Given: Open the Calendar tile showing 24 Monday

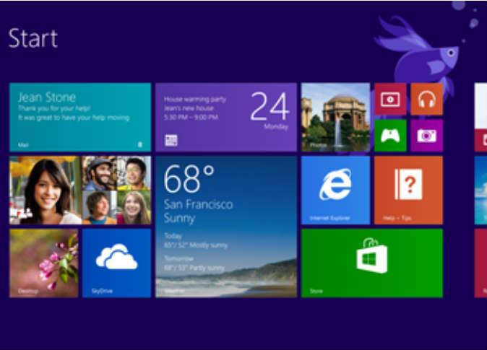Looking at the screenshot, I should tap(225, 117).
